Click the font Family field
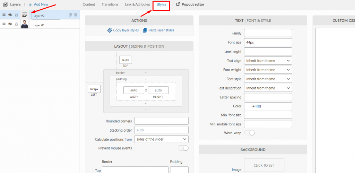 pyautogui.click(x=268, y=33)
